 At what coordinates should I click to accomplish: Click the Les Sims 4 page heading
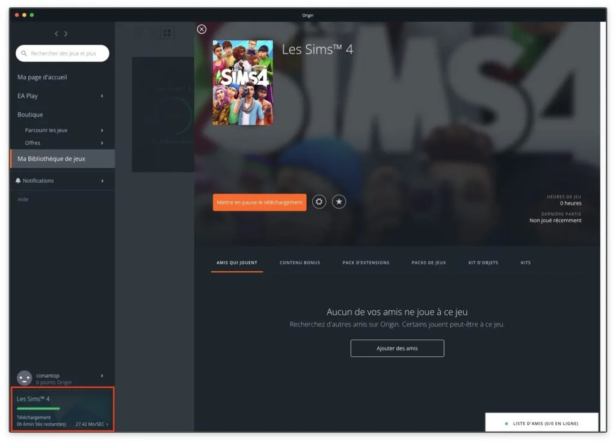point(318,49)
